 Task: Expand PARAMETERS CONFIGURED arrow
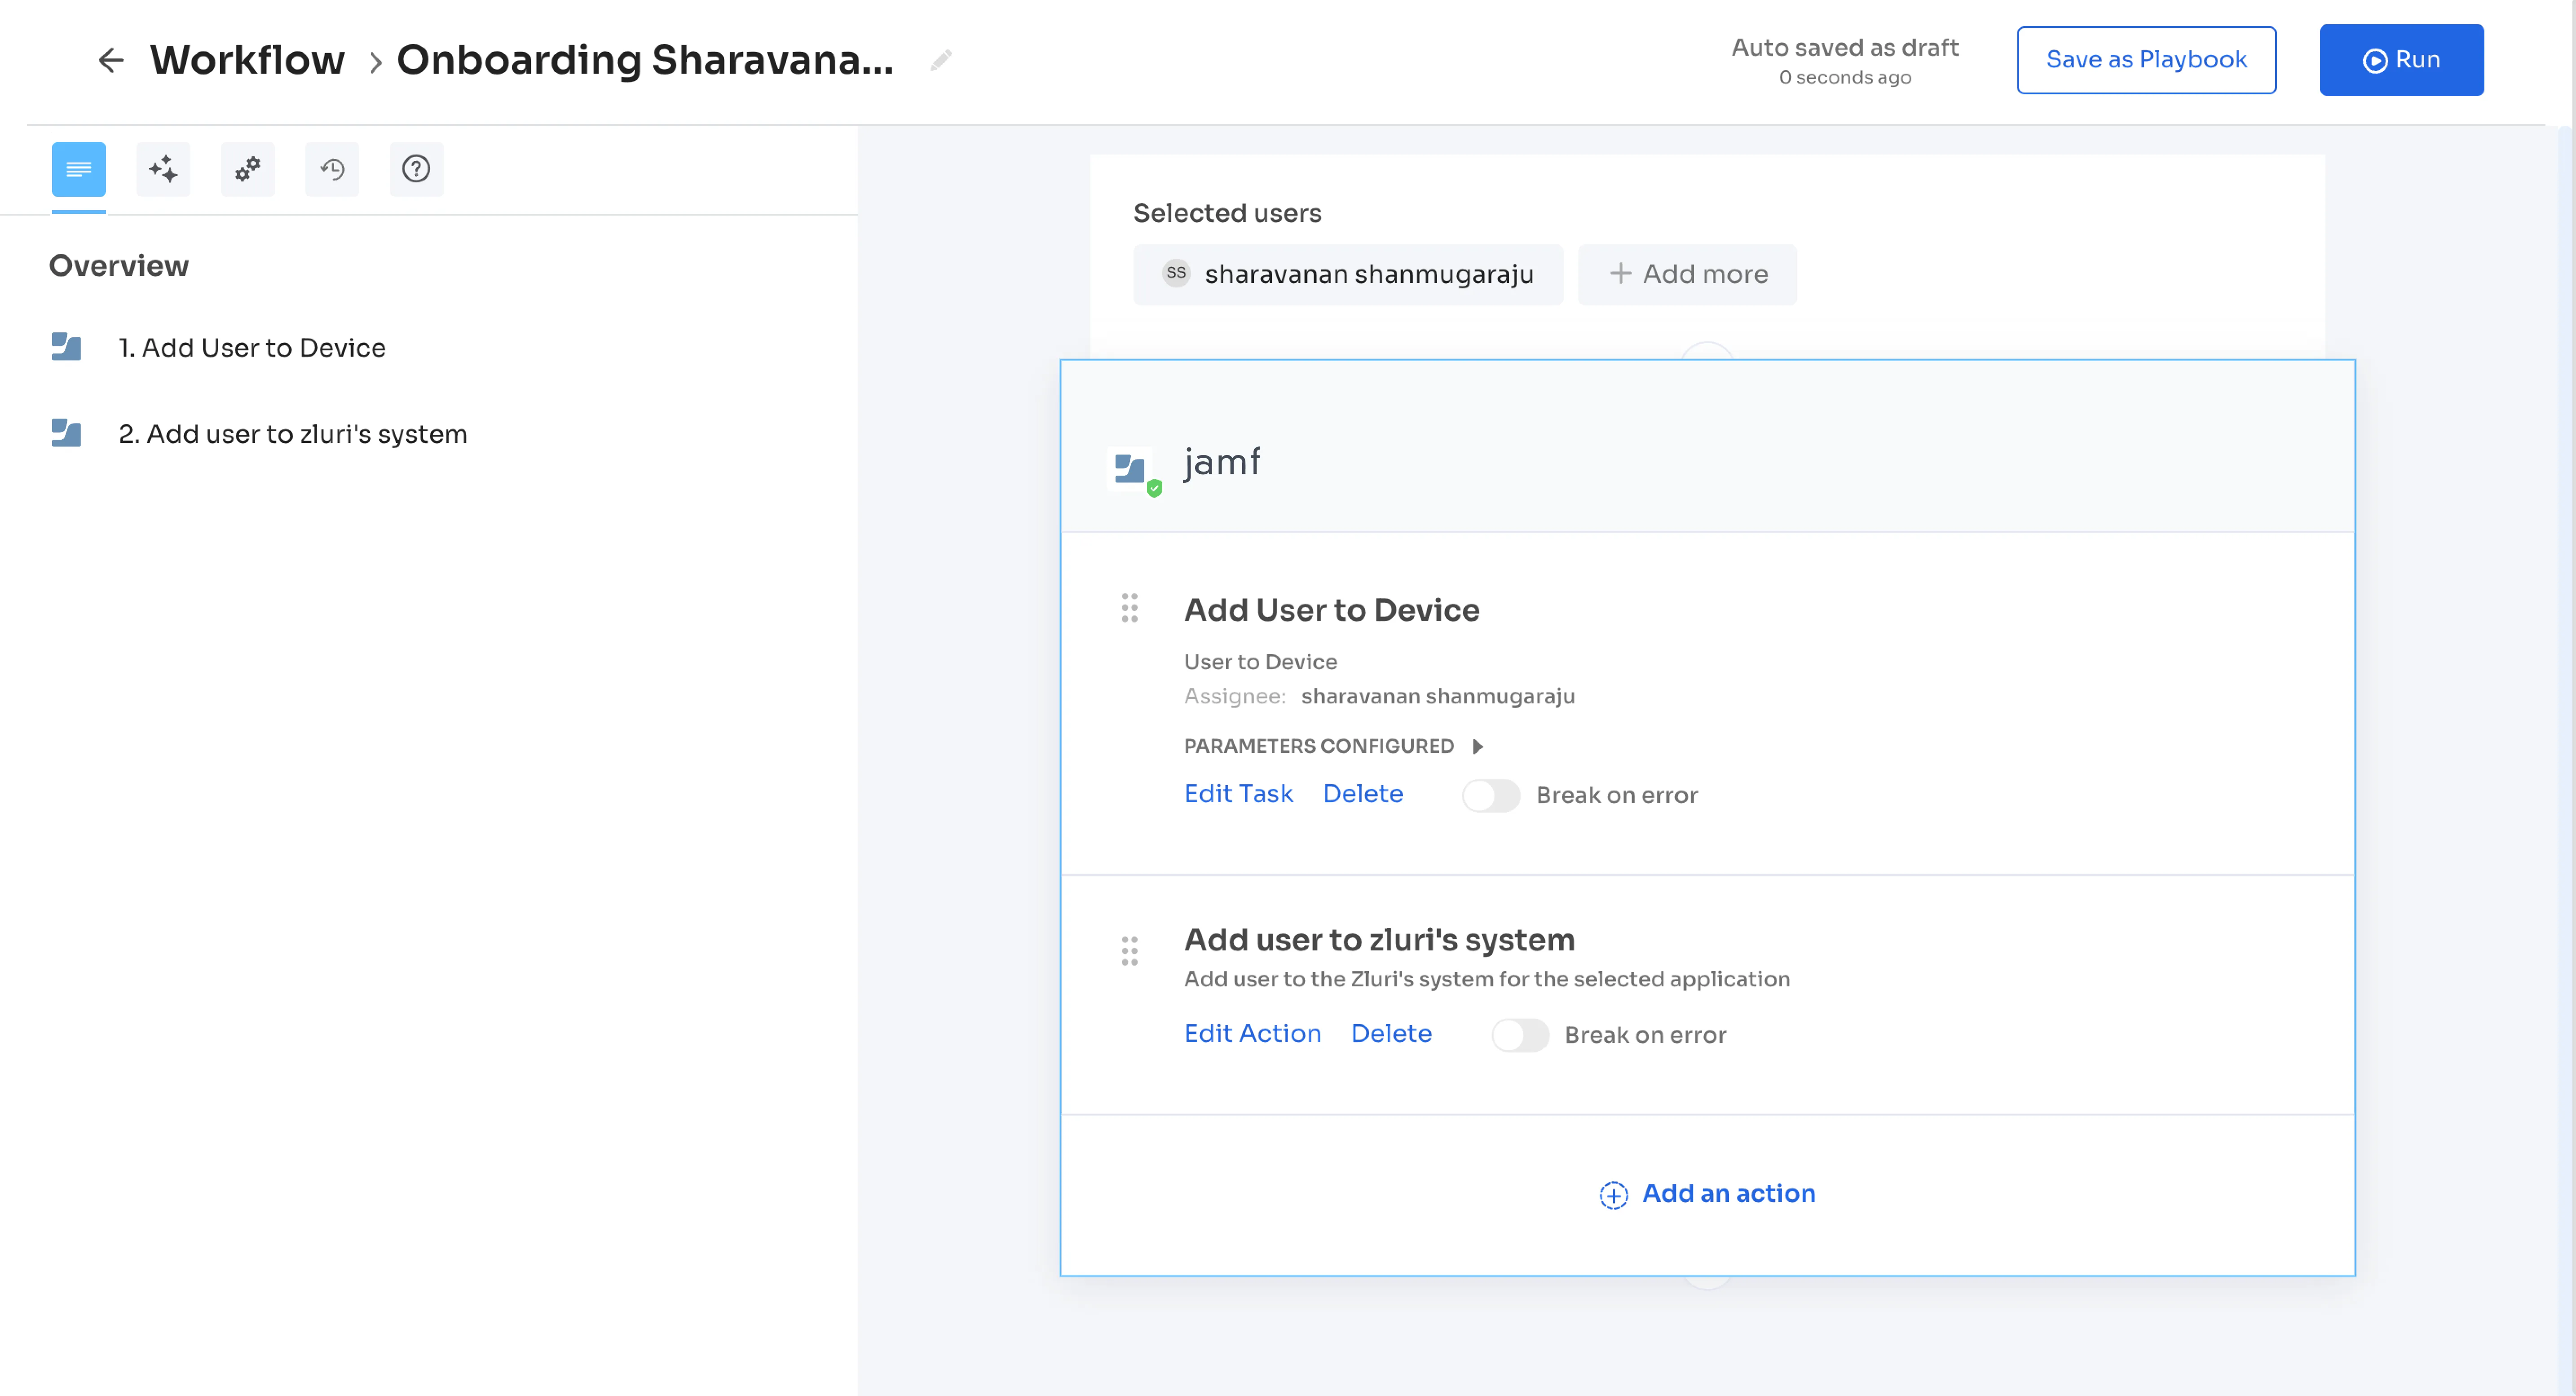point(1478,746)
